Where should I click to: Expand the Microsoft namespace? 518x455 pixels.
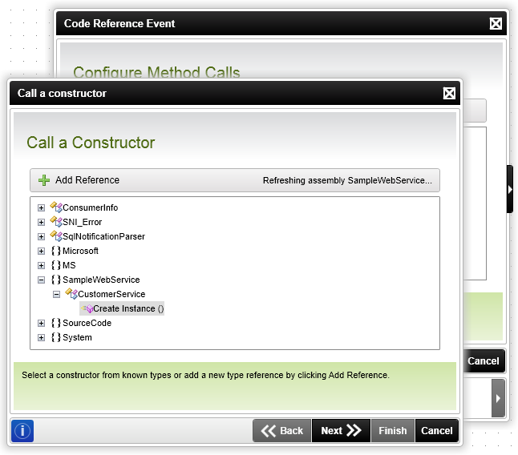pos(41,252)
